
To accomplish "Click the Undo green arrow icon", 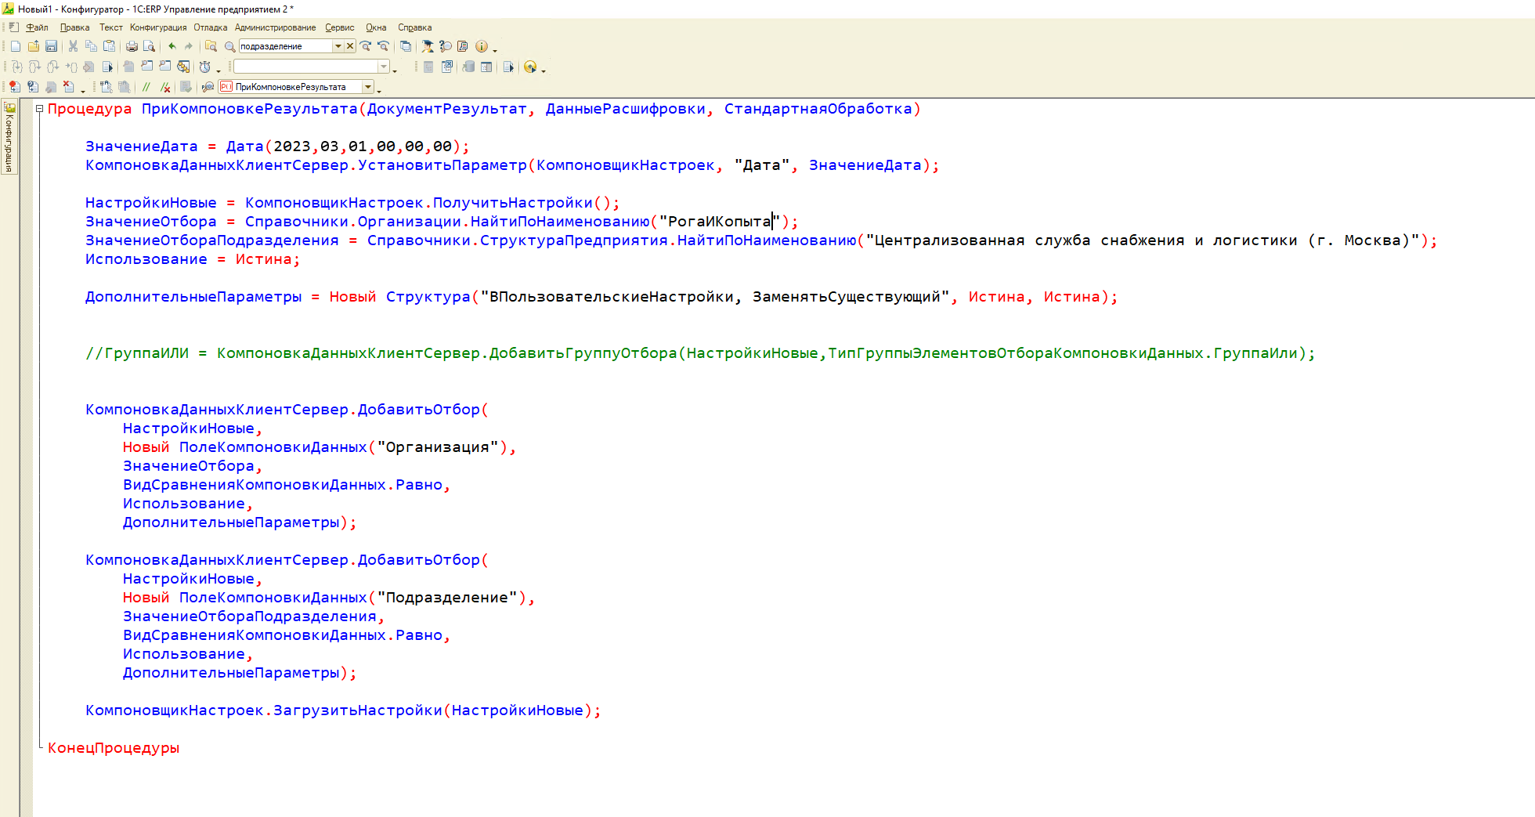I will [x=172, y=46].
